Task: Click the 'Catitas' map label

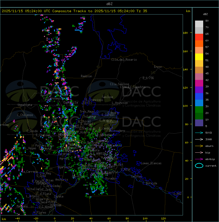Action: click(137, 176)
